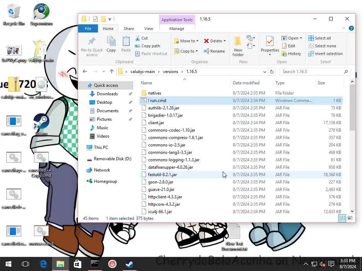362x271 pixels.
Task: Switch to Share ribbon tab
Action: [x=129, y=29]
